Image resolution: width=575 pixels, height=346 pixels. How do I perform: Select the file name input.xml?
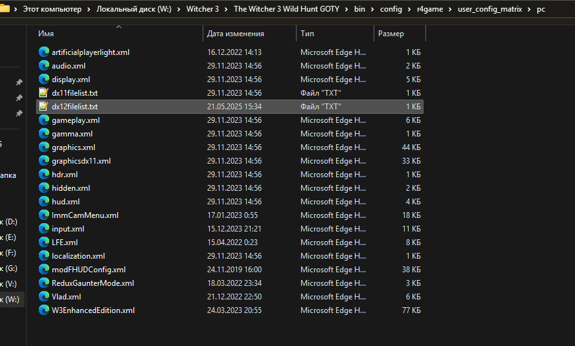click(x=68, y=228)
